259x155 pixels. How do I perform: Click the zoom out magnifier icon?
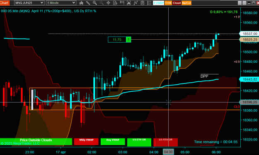point(102,3)
